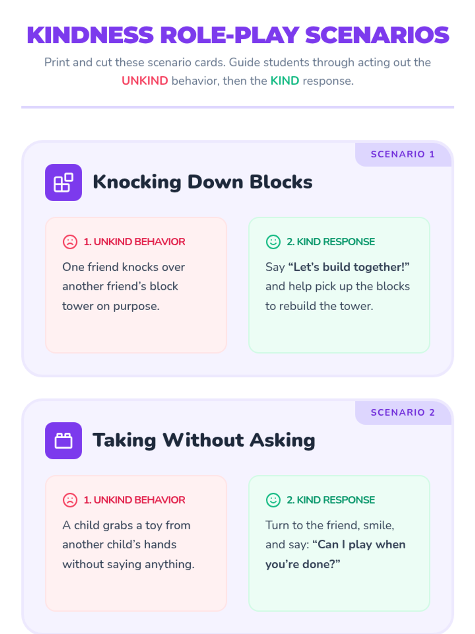Click the sad face icon in Scenario 2
475x634 pixels.
70,500
